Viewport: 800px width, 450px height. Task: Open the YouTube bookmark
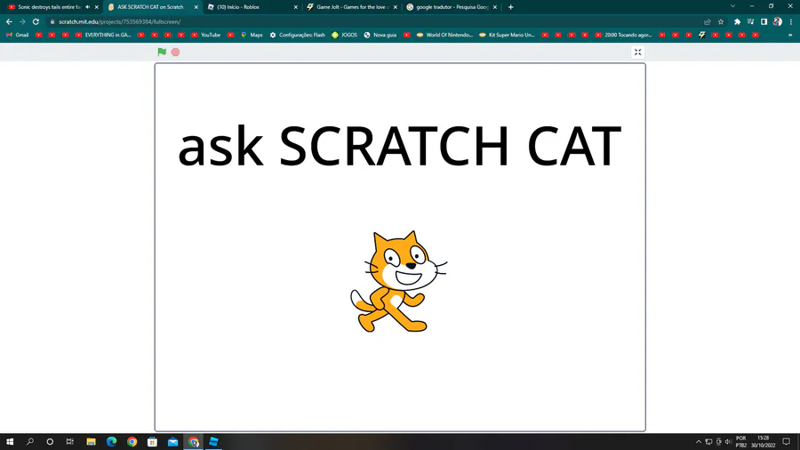[205, 36]
